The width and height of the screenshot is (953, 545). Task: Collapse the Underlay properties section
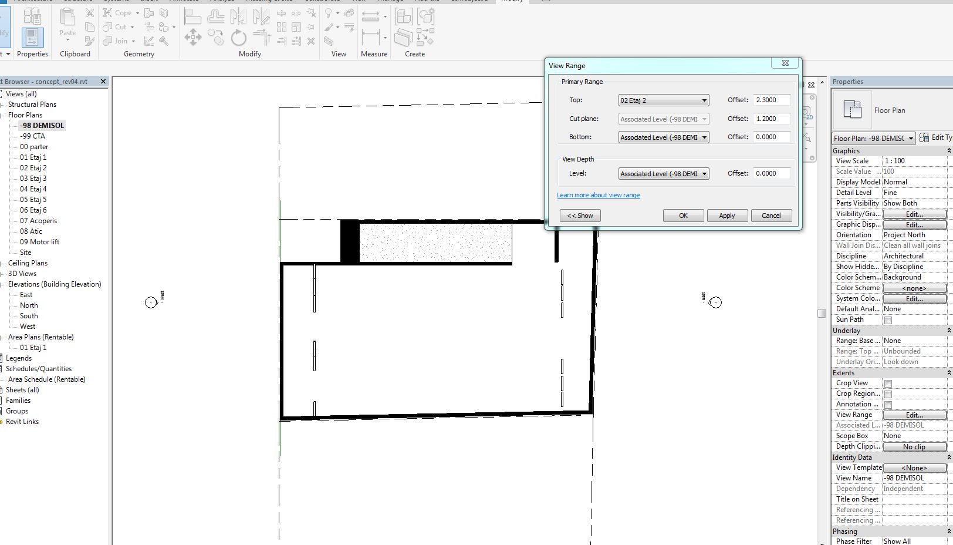[x=949, y=331]
